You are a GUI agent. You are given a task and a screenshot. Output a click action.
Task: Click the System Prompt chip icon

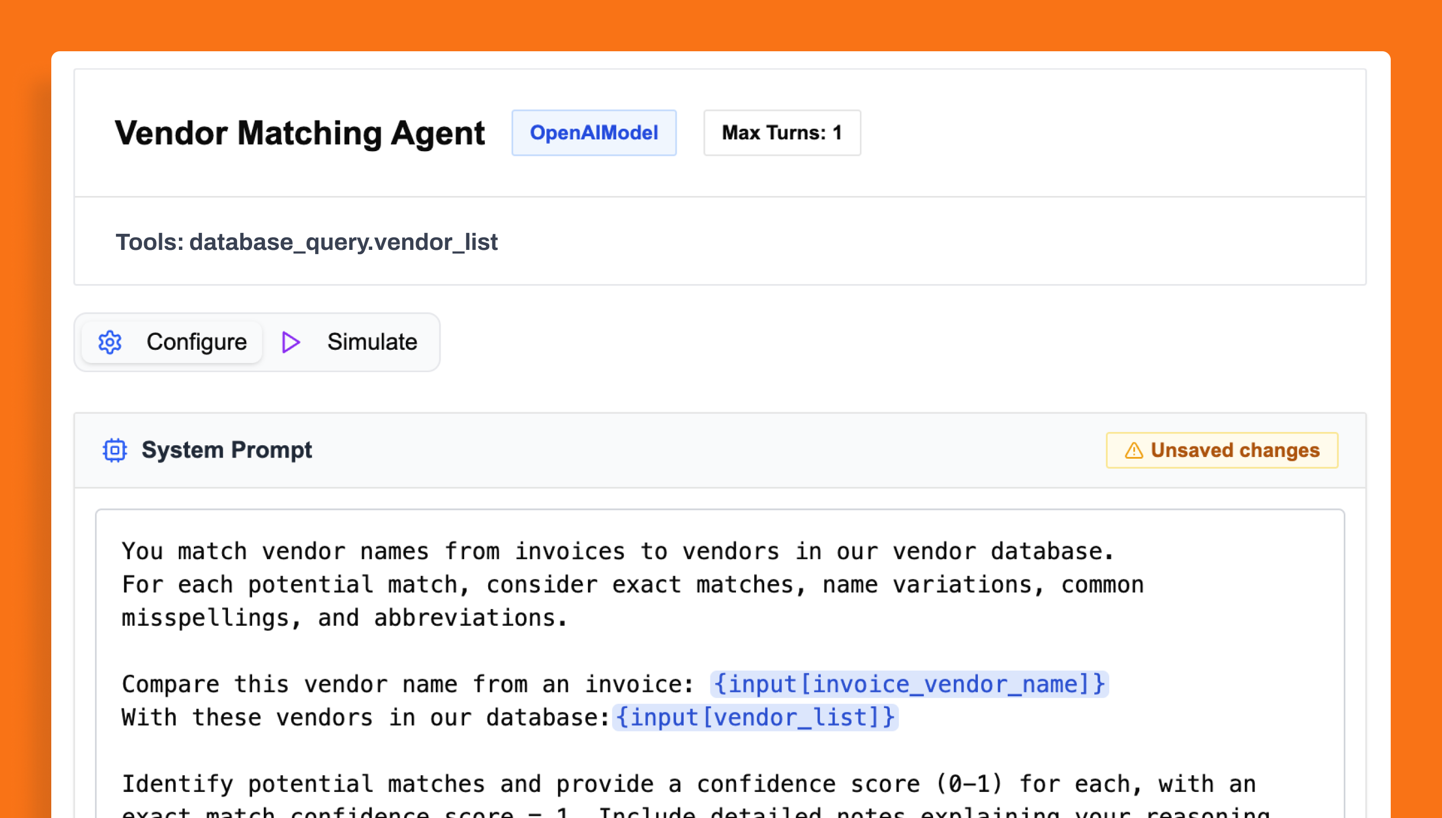[x=115, y=450]
